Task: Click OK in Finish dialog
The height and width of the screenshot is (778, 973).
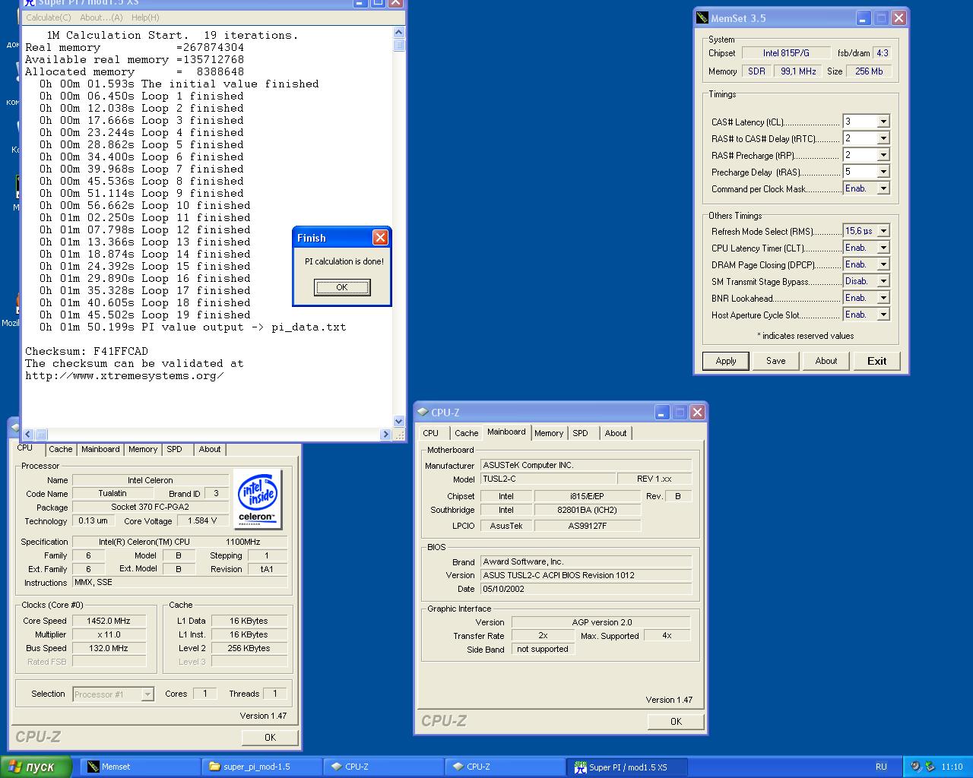Action: pyautogui.click(x=342, y=287)
